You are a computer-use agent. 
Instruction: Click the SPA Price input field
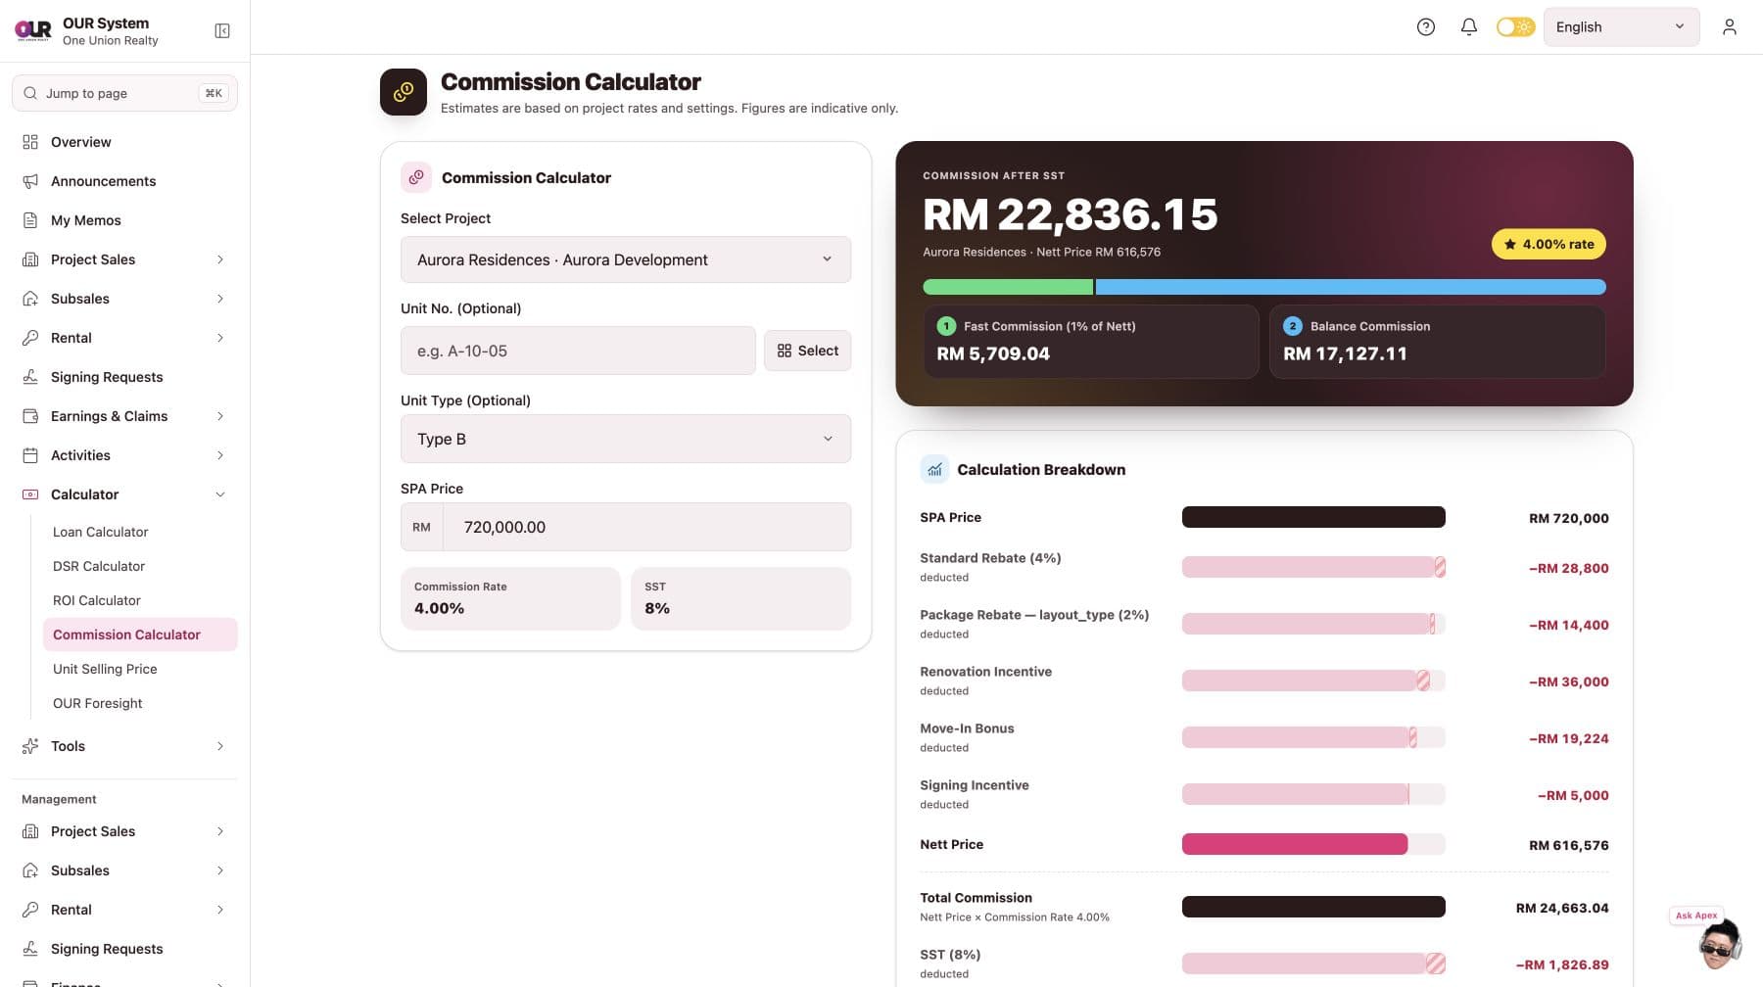coord(646,527)
